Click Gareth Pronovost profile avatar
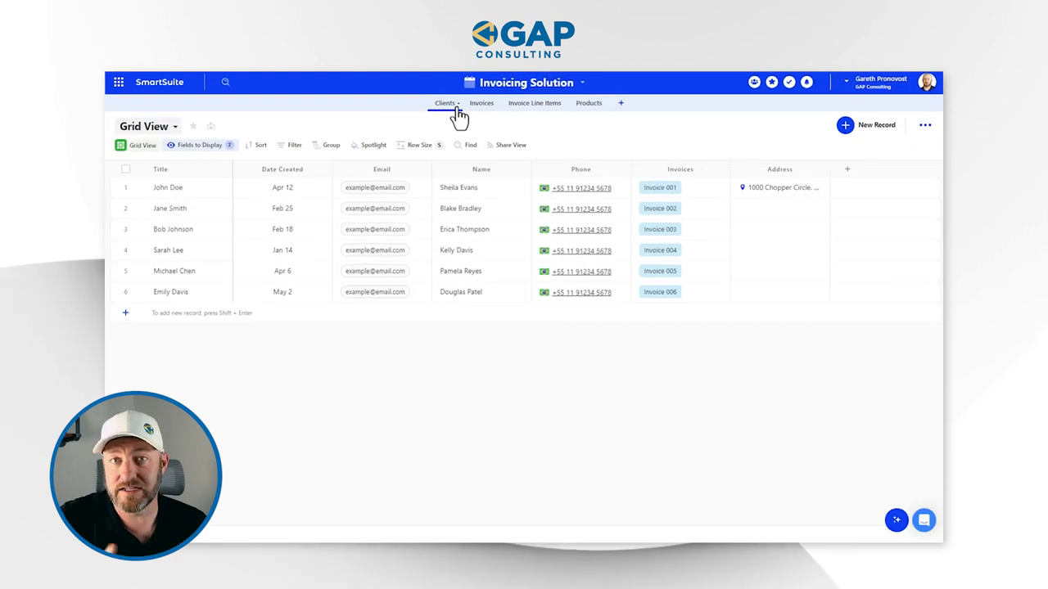This screenshot has height=589, width=1048. [927, 82]
